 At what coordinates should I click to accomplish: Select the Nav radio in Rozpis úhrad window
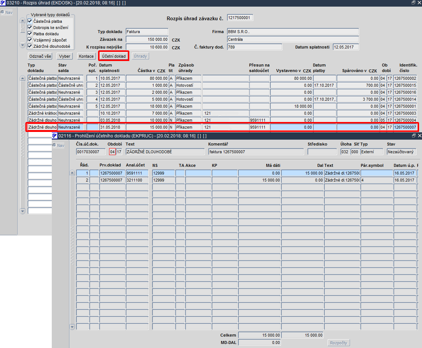coord(3,12)
